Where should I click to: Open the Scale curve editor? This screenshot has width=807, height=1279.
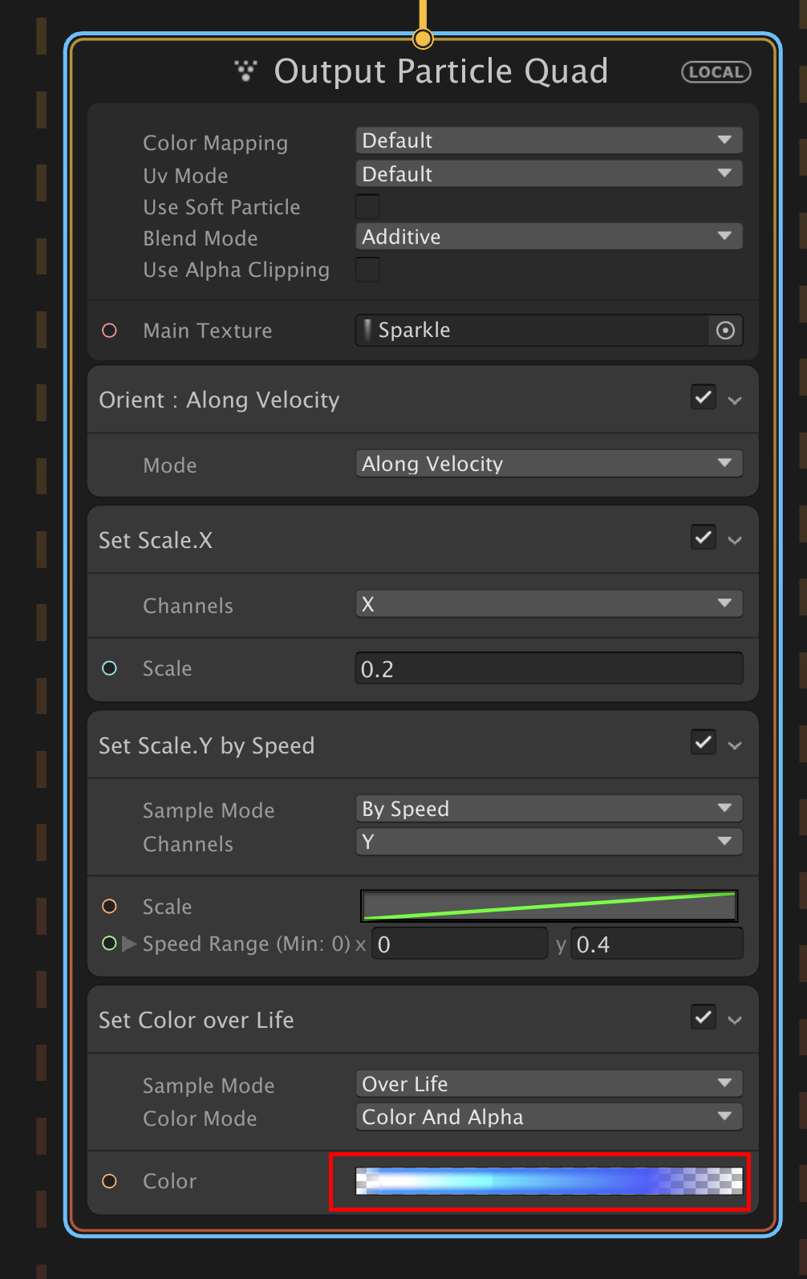[x=549, y=906]
